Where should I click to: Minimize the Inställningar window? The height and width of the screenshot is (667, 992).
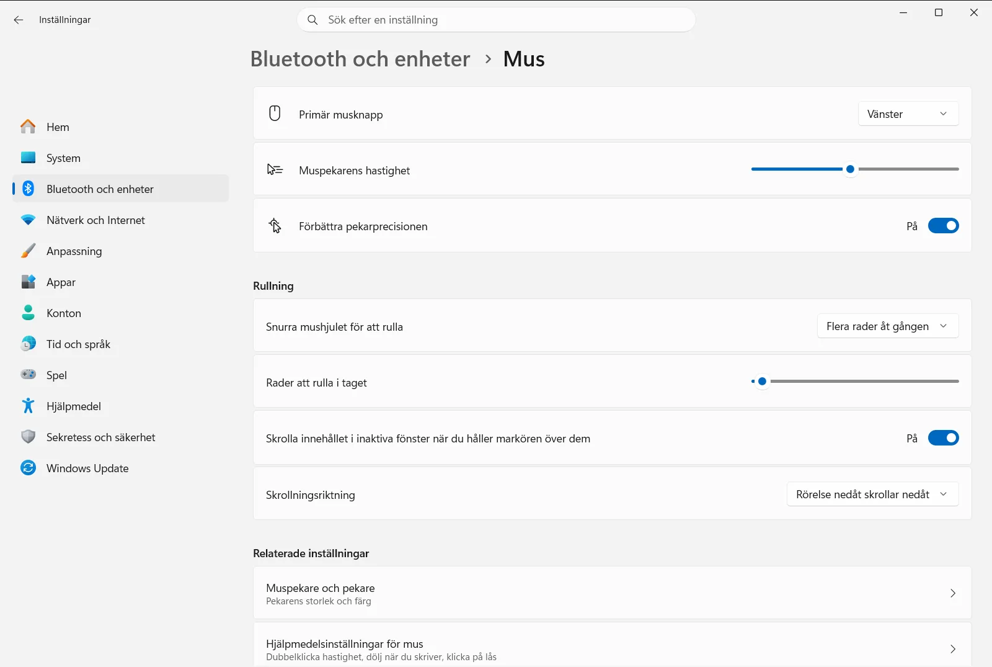(x=903, y=12)
